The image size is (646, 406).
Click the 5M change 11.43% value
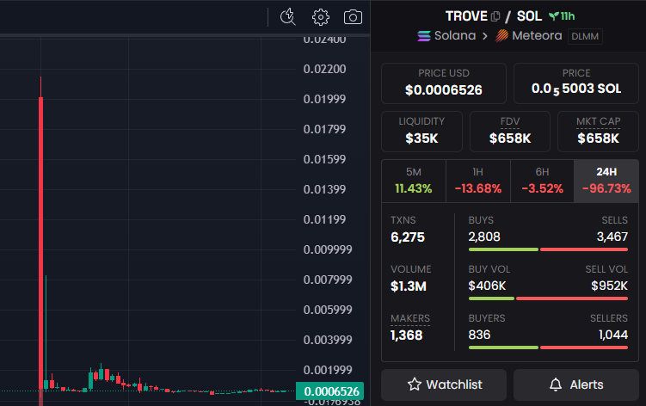414,188
